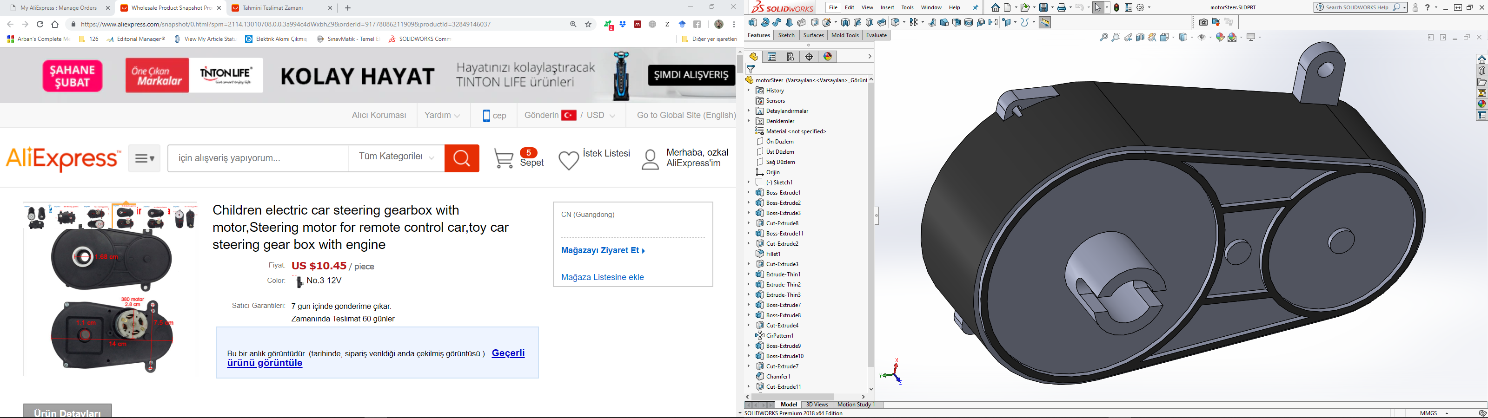Expand the manager tabs right chevron
The image size is (1488, 418).
870,57
